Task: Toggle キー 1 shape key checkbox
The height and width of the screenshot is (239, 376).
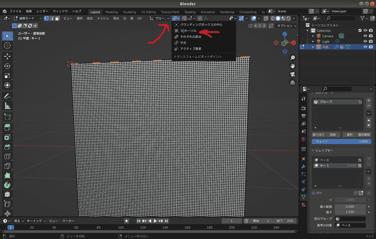Action: [x=360, y=165]
